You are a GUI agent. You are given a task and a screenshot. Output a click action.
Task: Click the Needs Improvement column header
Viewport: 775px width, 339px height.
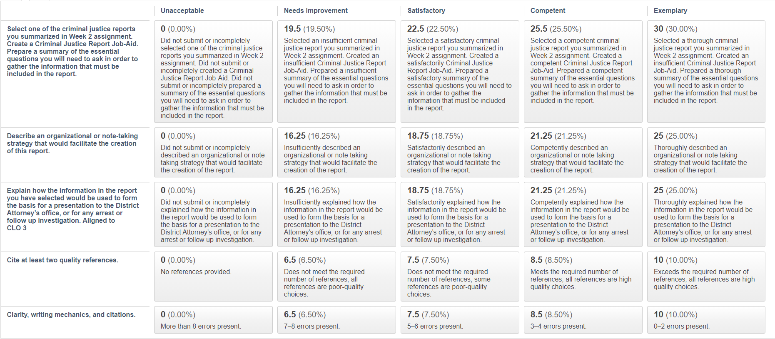click(316, 10)
